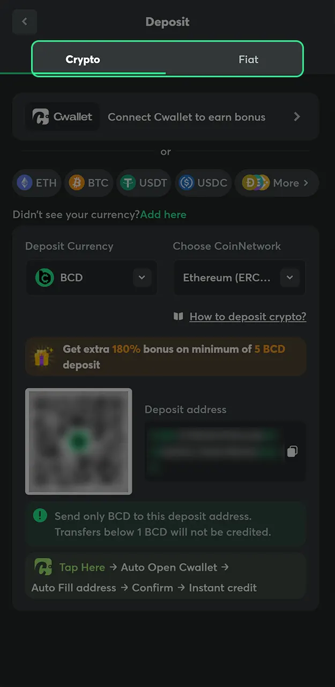Open How to deposit crypto guide
Screen dimensions: 335x687
point(248,317)
